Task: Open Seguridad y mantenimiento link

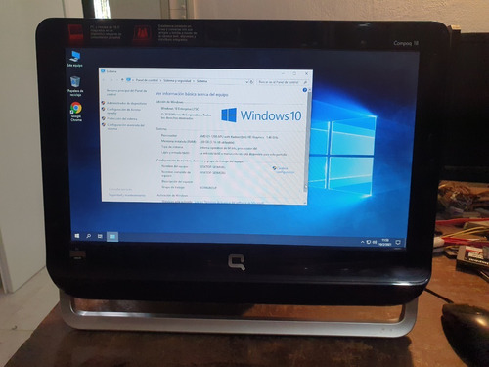Action: click(x=127, y=195)
